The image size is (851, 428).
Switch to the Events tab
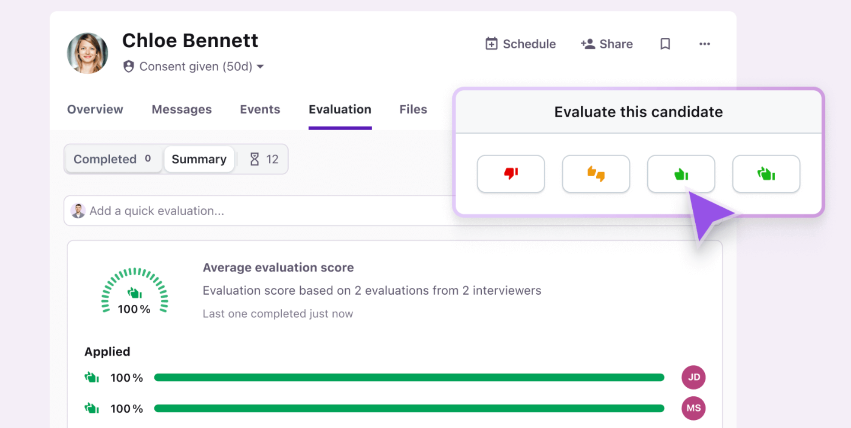[260, 109]
